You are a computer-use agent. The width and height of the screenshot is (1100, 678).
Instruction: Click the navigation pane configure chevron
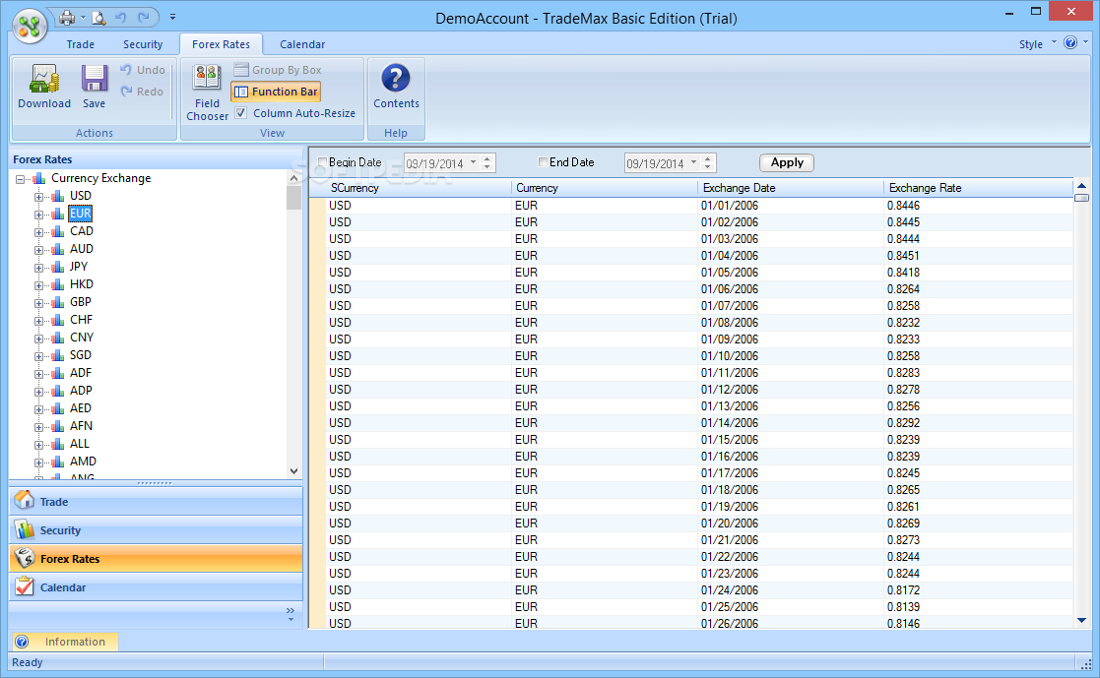tap(291, 614)
